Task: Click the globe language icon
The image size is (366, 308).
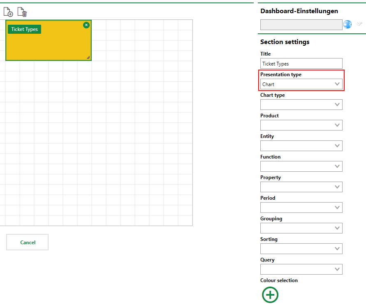Action: click(347, 24)
